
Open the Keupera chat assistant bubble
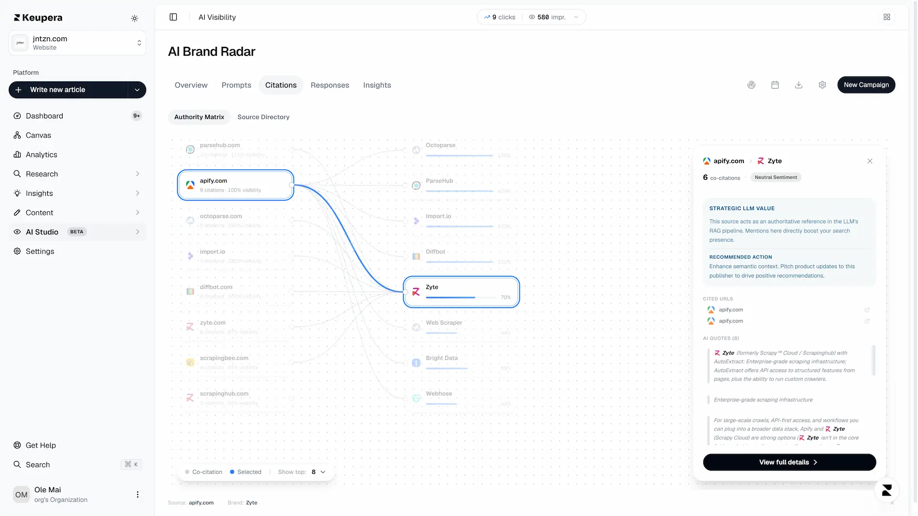coord(886,490)
